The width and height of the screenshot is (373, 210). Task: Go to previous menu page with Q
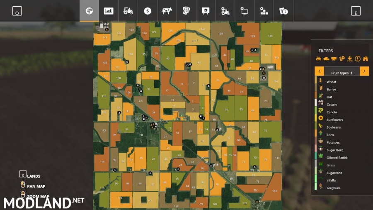[17, 11]
